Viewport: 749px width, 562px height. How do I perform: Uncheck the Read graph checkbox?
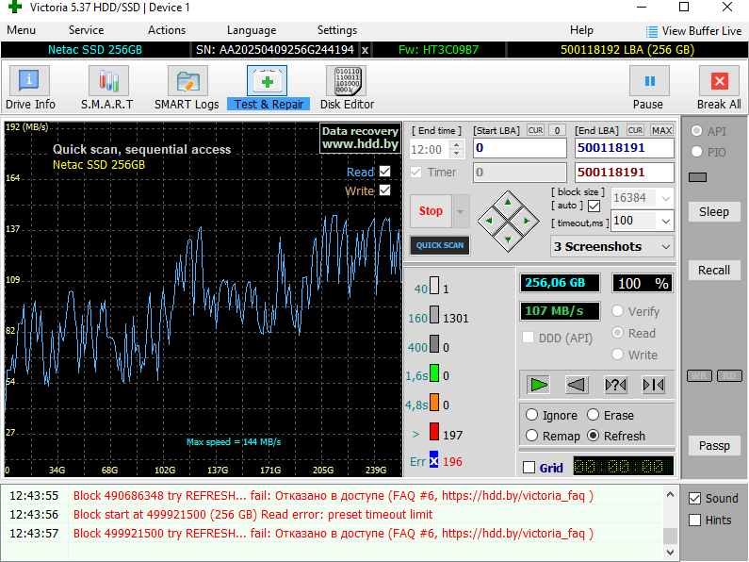pyautogui.click(x=384, y=172)
